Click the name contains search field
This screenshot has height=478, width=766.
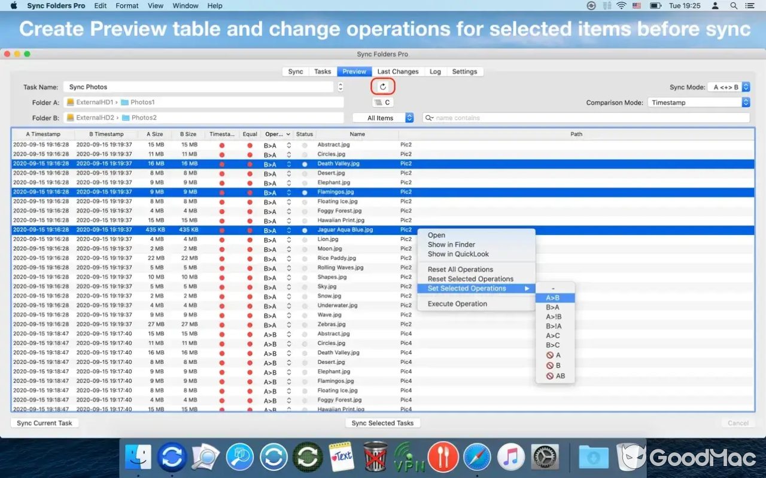pos(586,117)
